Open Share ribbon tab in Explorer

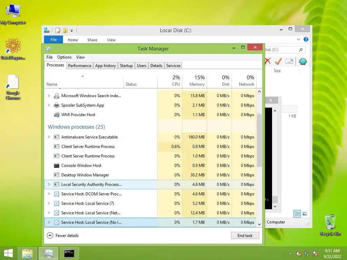92,40
